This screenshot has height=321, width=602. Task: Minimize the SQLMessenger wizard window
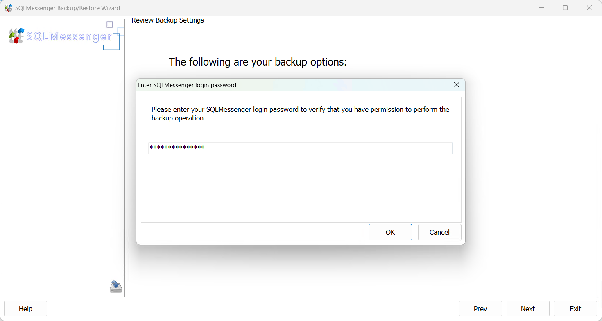pyautogui.click(x=541, y=7)
